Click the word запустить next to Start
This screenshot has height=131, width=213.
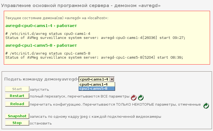(39, 90)
